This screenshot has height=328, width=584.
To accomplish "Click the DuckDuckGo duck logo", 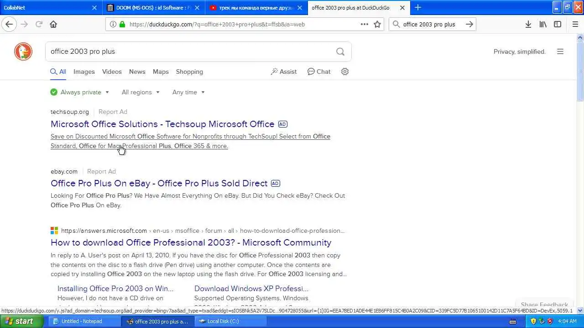I will [x=23, y=51].
